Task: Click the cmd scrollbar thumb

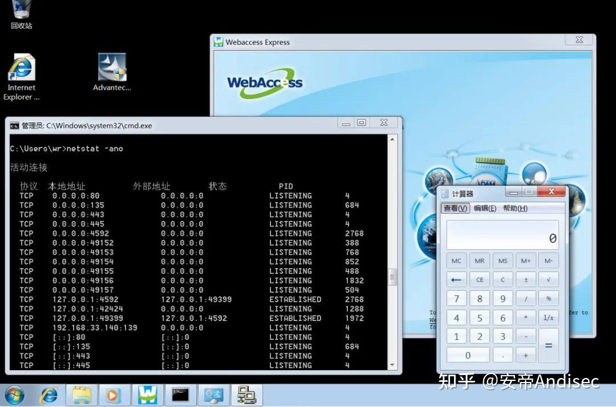Action: [x=392, y=278]
